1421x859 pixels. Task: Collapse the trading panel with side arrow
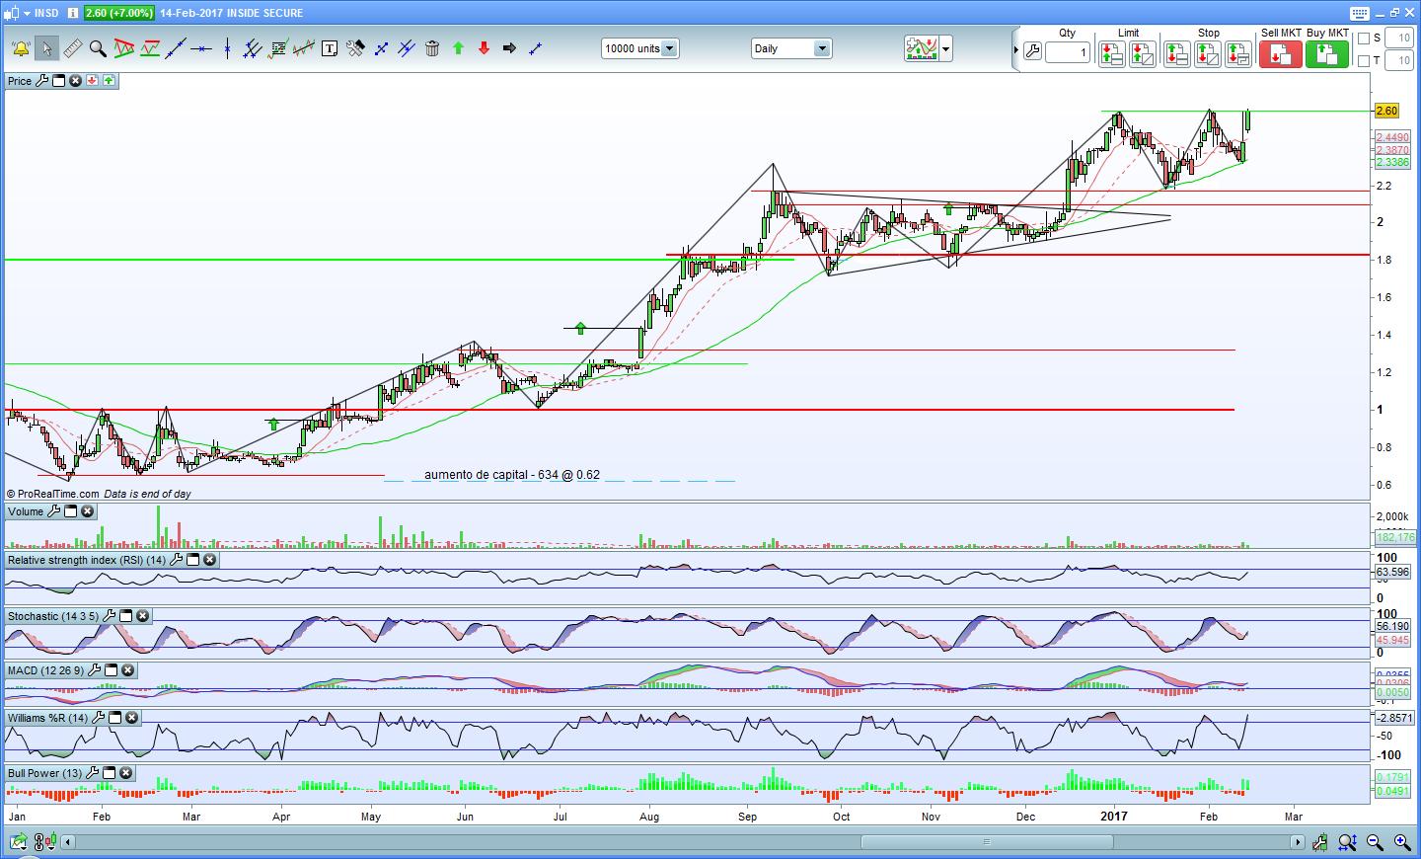[1015, 49]
